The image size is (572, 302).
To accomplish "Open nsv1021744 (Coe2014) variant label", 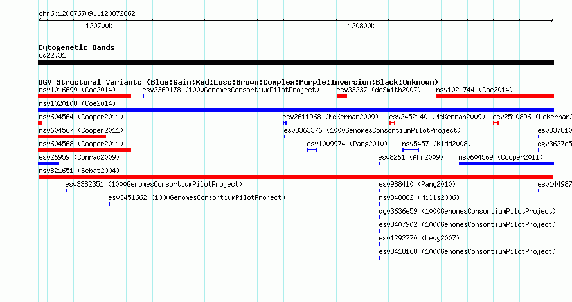I will (x=474, y=90).
